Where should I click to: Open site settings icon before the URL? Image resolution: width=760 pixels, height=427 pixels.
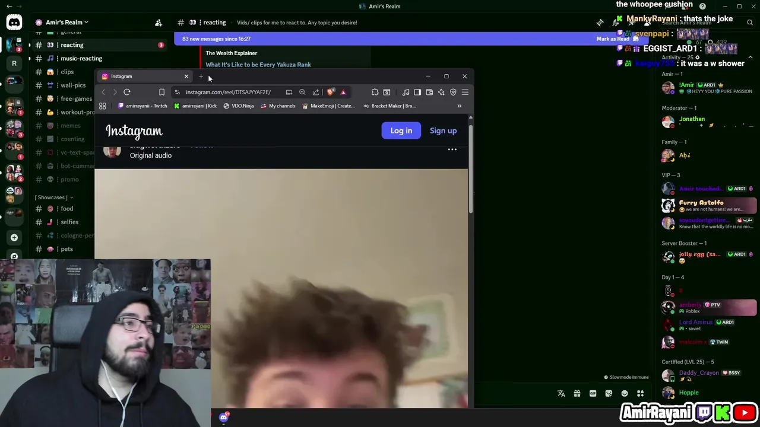[177, 92]
